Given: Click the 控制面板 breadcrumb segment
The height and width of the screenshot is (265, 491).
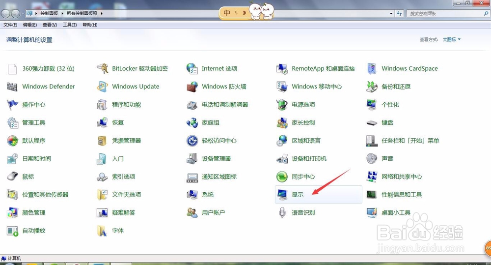Looking at the screenshot, I should [49, 13].
